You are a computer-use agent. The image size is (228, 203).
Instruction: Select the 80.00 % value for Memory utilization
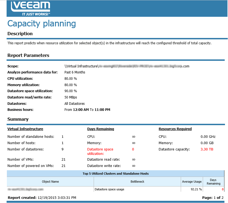[71, 85]
